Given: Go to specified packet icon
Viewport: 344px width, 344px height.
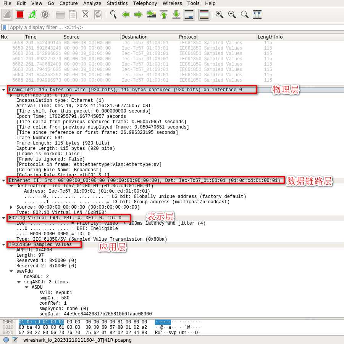Looking at the screenshot, I should tap(151, 15).
